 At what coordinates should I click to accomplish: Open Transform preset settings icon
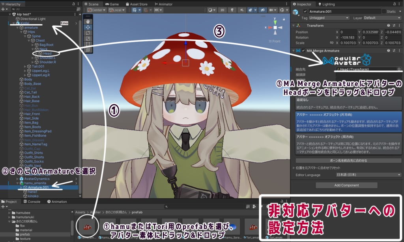coord(394,26)
